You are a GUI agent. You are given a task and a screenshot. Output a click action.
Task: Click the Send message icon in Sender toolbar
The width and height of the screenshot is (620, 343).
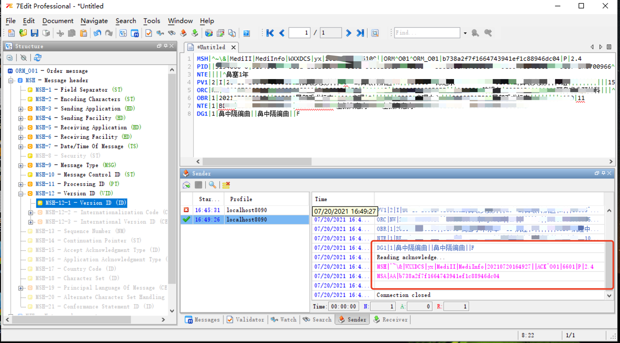coord(186,185)
